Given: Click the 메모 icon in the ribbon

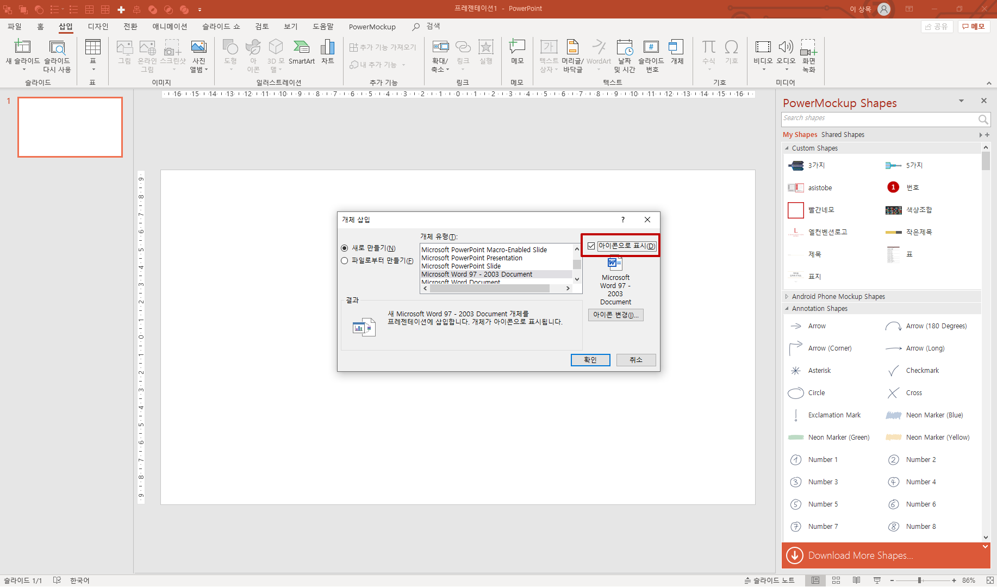Looking at the screenshot, I should (x=517, y=47).
